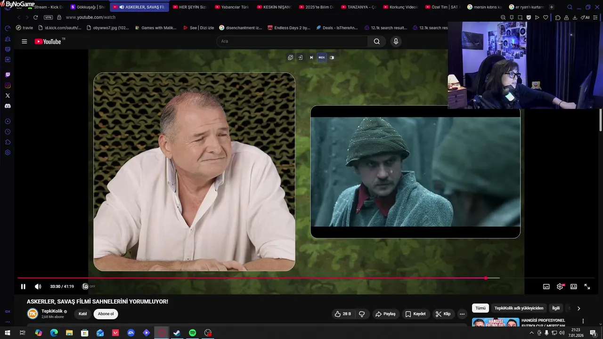Expand hidden system tray icons chevron
Viewport: 603px width, 339px height.
532,333
